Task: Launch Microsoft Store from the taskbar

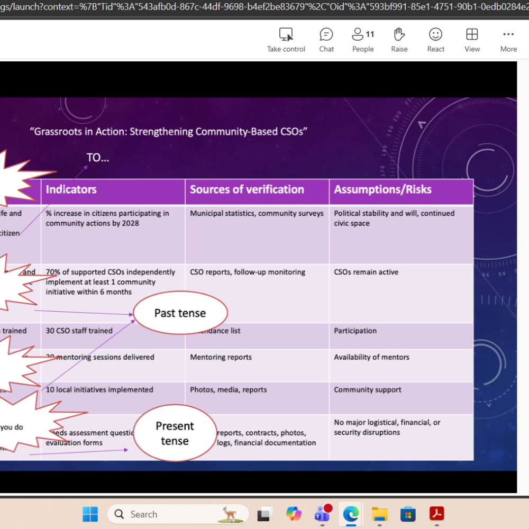Action: (x=407, y=514)
